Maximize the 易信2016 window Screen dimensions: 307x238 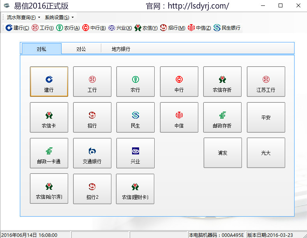click(x=281, y=6)
